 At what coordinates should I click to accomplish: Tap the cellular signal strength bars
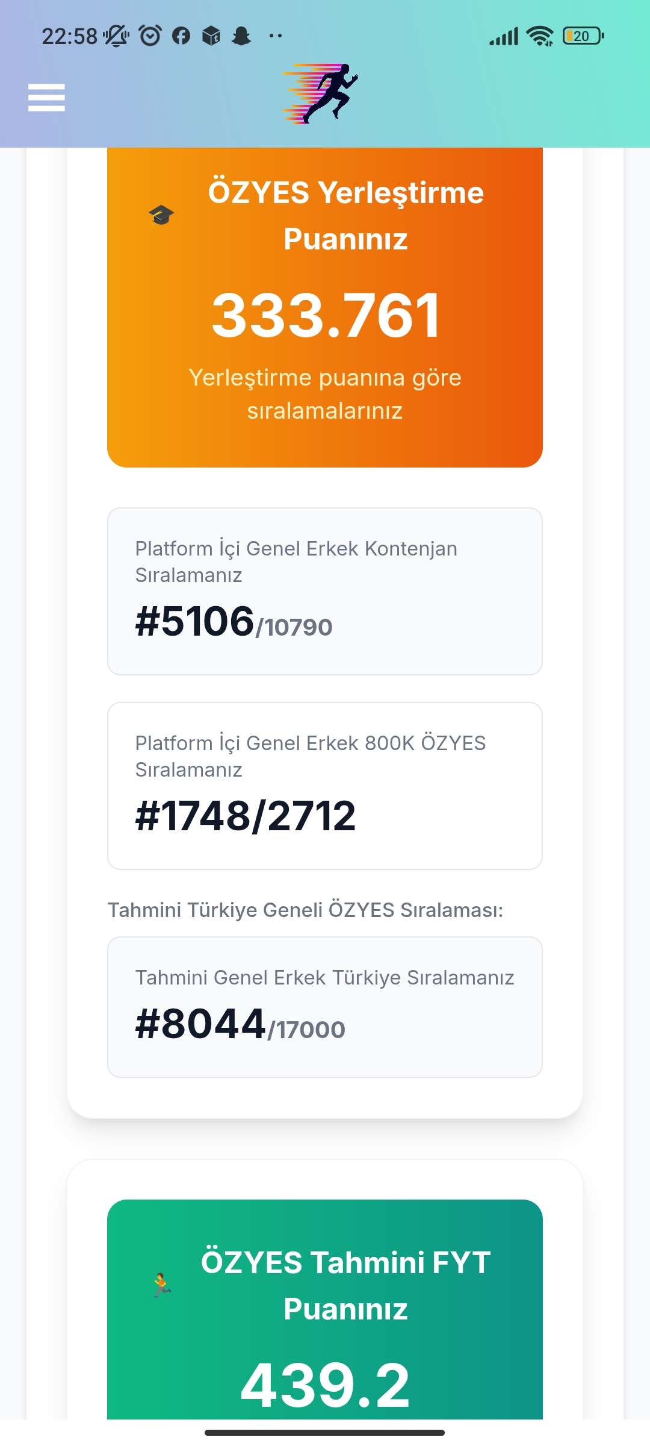(504, 37)
